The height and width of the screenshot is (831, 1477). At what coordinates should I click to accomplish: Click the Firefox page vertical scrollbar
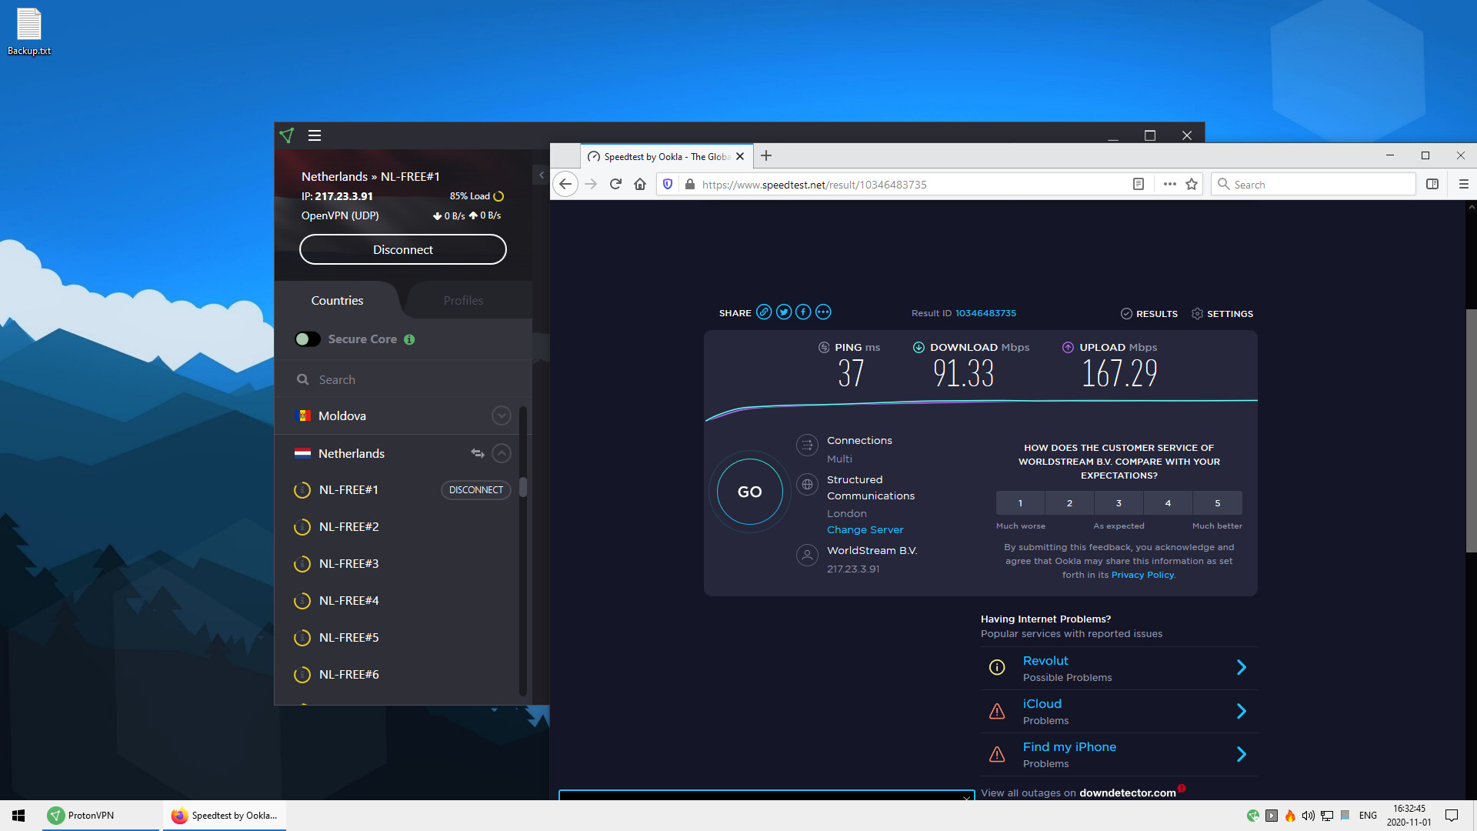click(1471, 431)
